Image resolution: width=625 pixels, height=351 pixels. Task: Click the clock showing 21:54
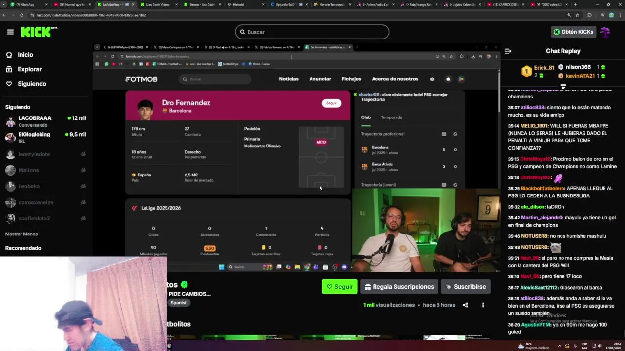pos(613,346)
